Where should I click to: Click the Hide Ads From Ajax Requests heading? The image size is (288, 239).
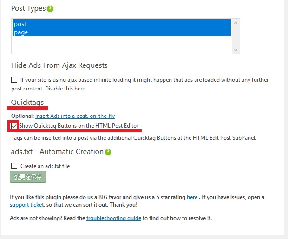[59, 65]
